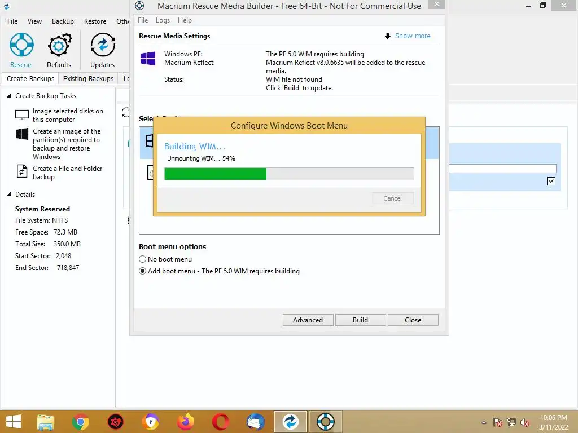
Task: Click the Rescue Media Builder title bar lifebuoy icon
Action: (x=139, y=6)
